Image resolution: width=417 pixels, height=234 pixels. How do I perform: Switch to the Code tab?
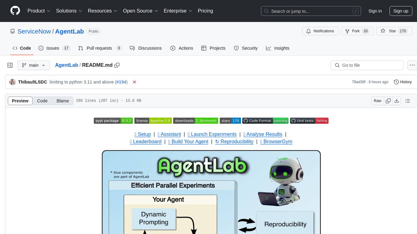[21, 48]
